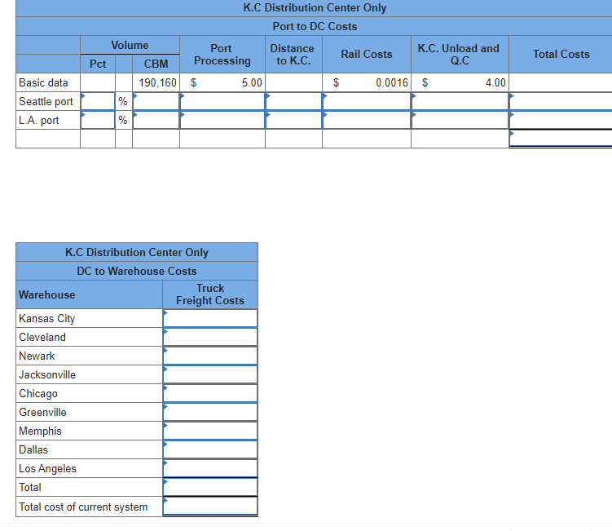Click the Basic data row label

click(x=43, y=82)
